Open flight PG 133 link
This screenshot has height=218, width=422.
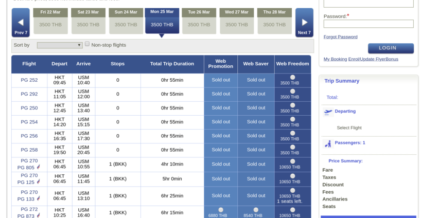click(26, 199)
